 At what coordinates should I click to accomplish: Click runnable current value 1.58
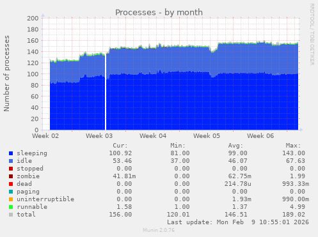click(124, 207)
